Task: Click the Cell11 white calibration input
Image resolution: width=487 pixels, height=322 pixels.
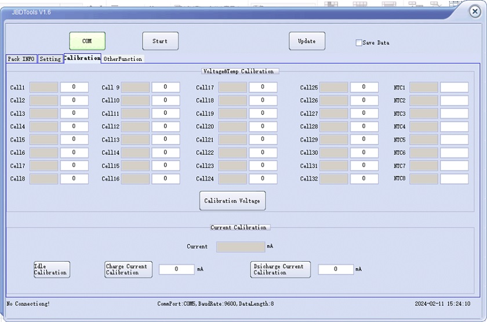Action: click(166, 113)
